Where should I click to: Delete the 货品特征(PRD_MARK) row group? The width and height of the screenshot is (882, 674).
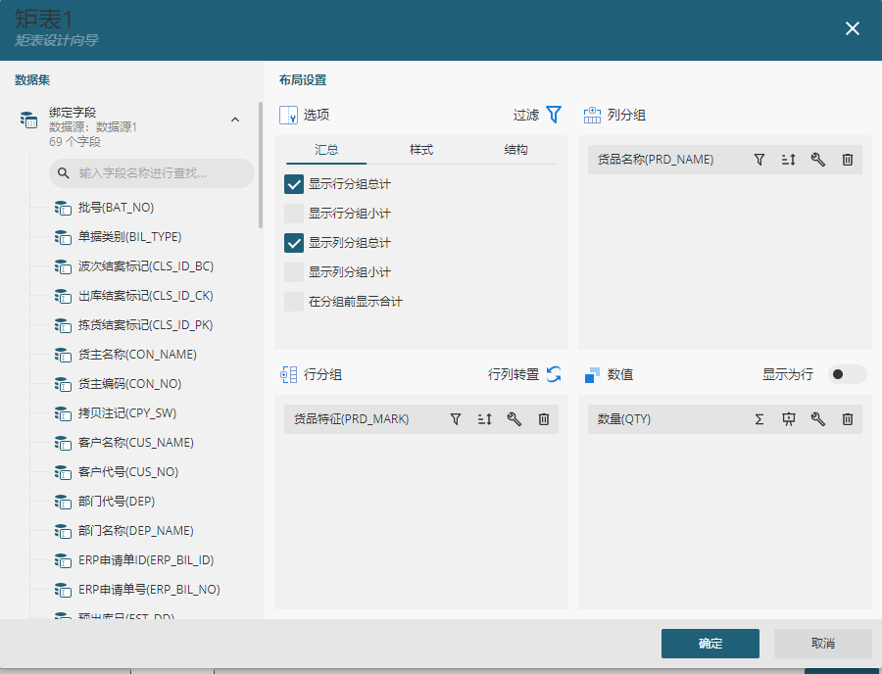point(544,419)
